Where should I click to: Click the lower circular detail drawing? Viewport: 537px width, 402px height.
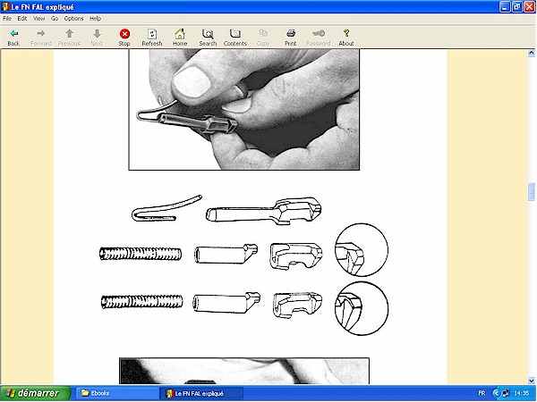(362, 308)
